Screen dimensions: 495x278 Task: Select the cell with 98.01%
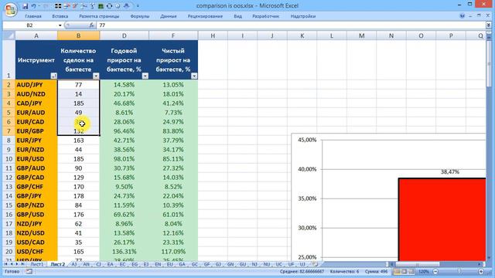124,159
